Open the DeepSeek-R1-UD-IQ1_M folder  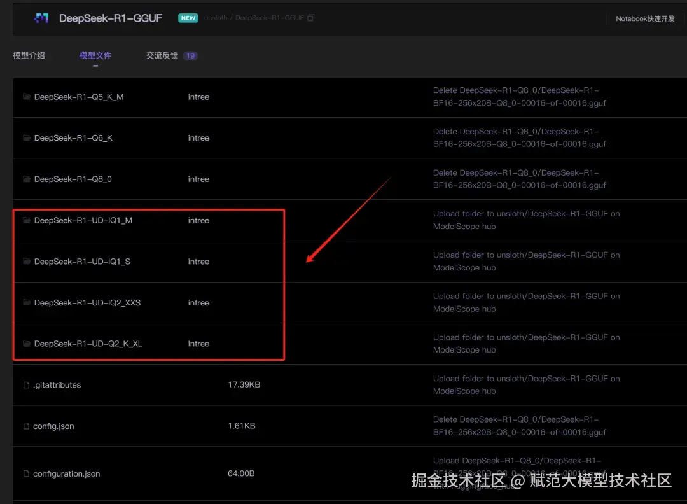[x=83, y=220]
